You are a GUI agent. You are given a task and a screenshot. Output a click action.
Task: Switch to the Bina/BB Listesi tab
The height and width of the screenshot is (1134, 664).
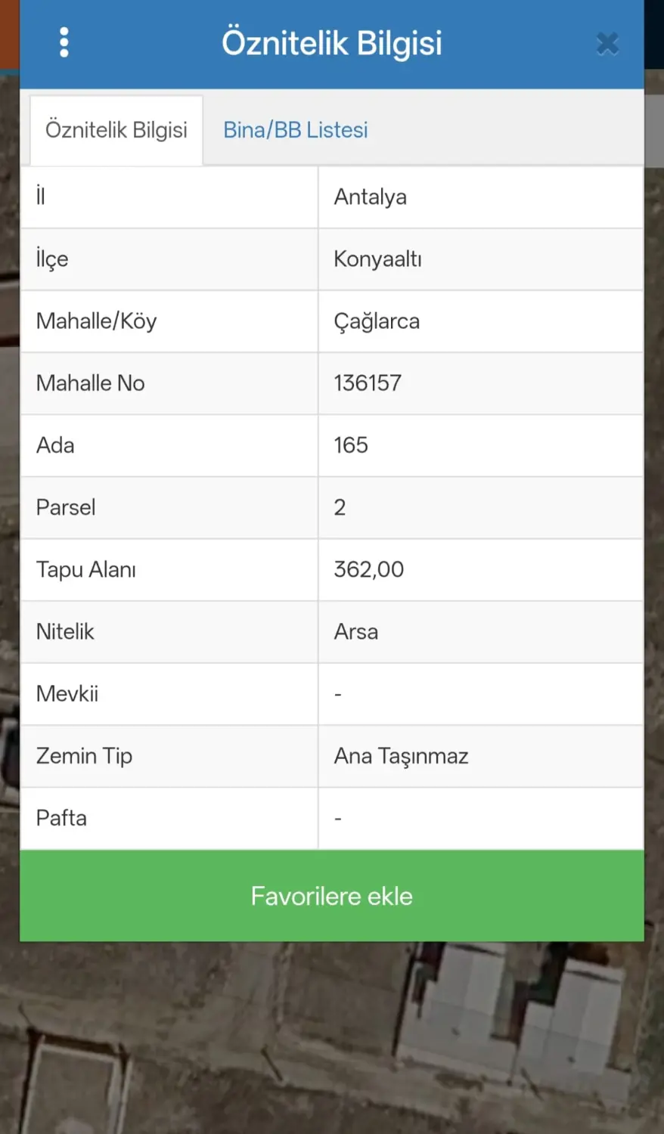296,130
